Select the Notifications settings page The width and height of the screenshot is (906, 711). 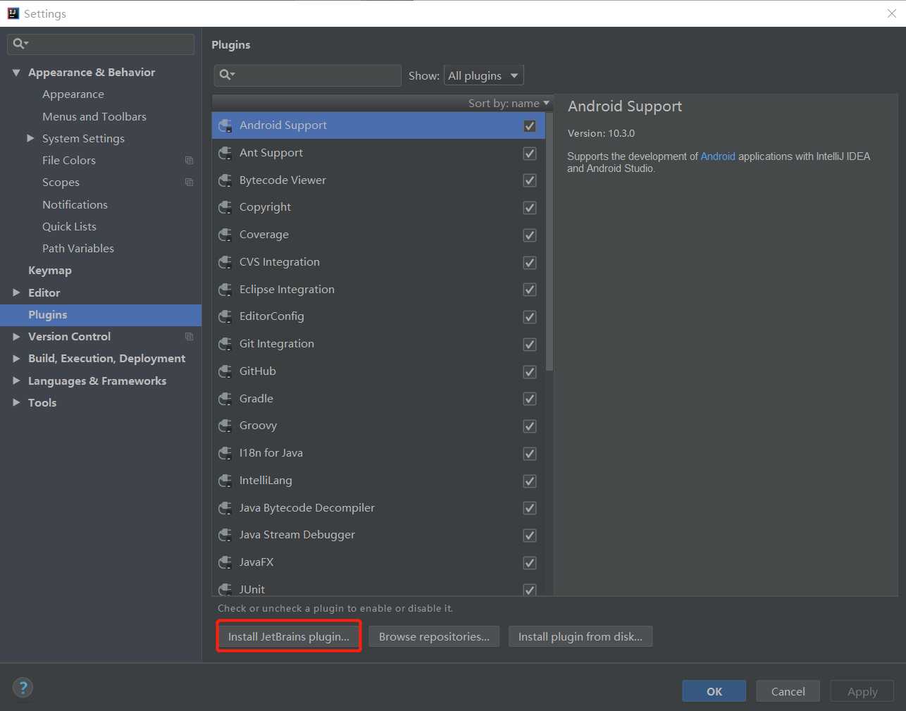coord(75,204)
